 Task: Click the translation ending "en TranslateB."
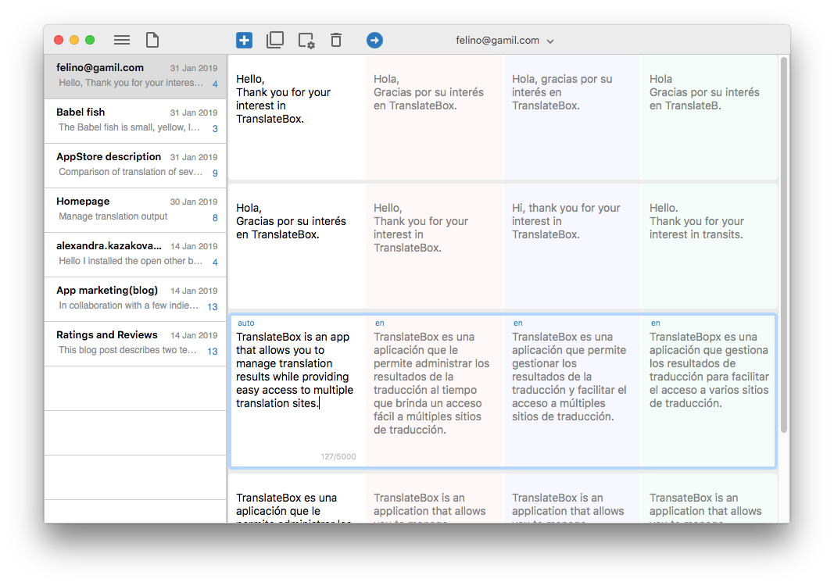click(704, 92)
